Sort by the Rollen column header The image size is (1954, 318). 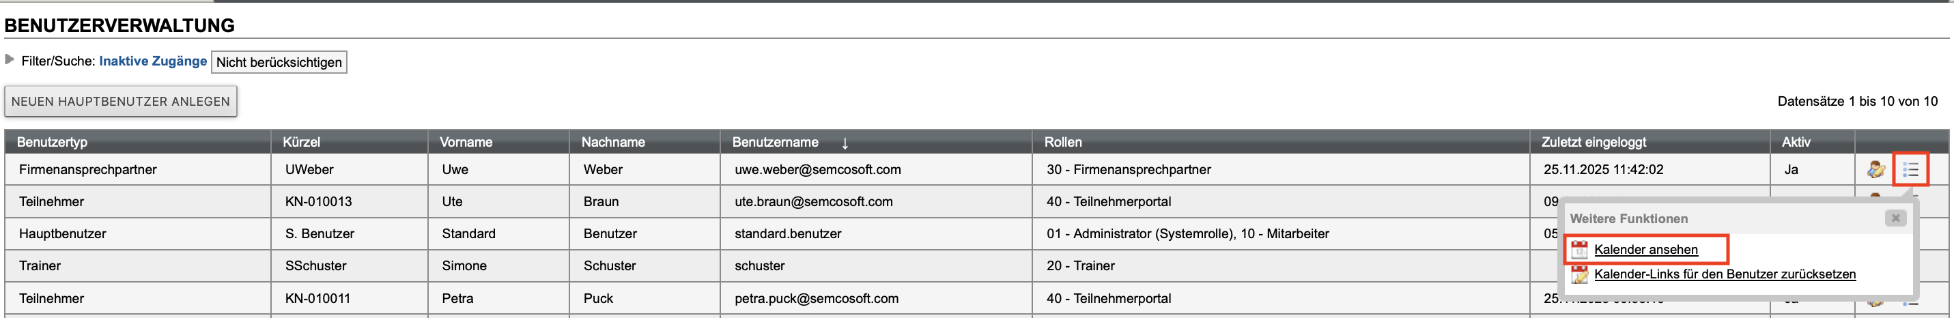point(1063,142)
